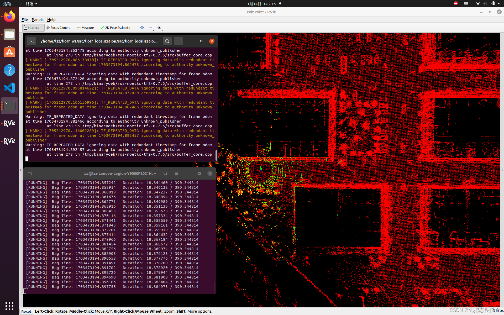Click upper terminal's scrollbar handle
This screenshot has height=315, width=504.
216,155
